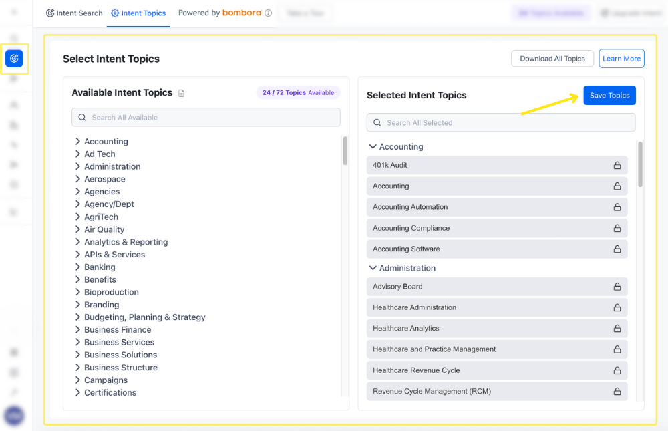Click the gear icon next to Intent Topics

point(114,13)
